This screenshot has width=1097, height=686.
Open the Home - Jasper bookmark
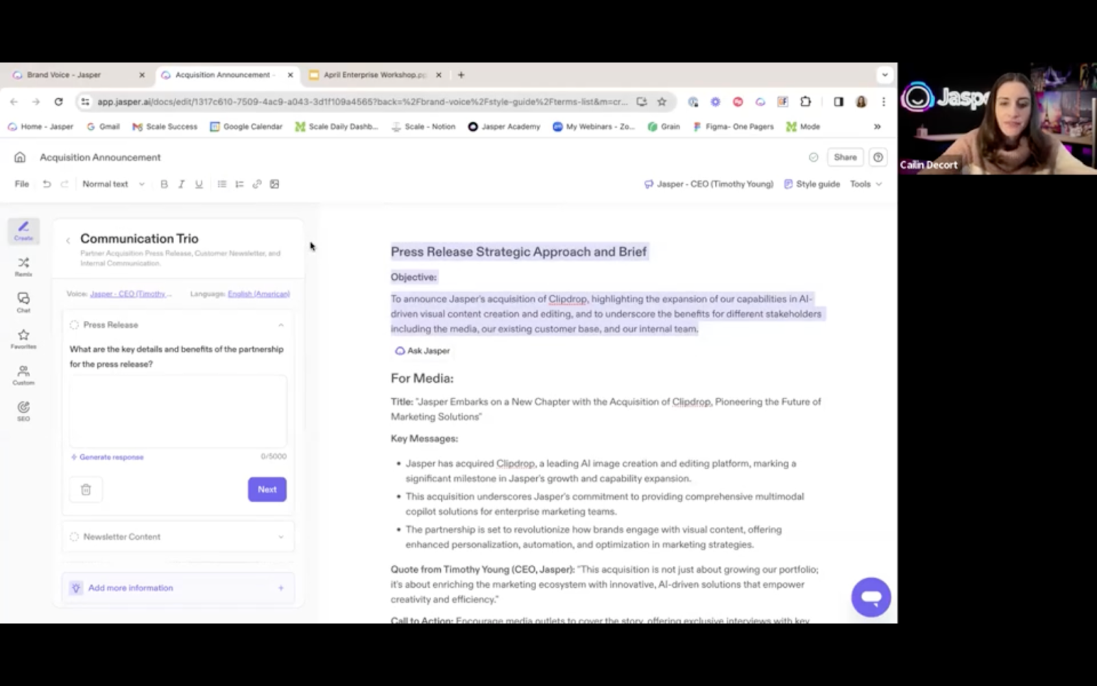click(40, 126)
